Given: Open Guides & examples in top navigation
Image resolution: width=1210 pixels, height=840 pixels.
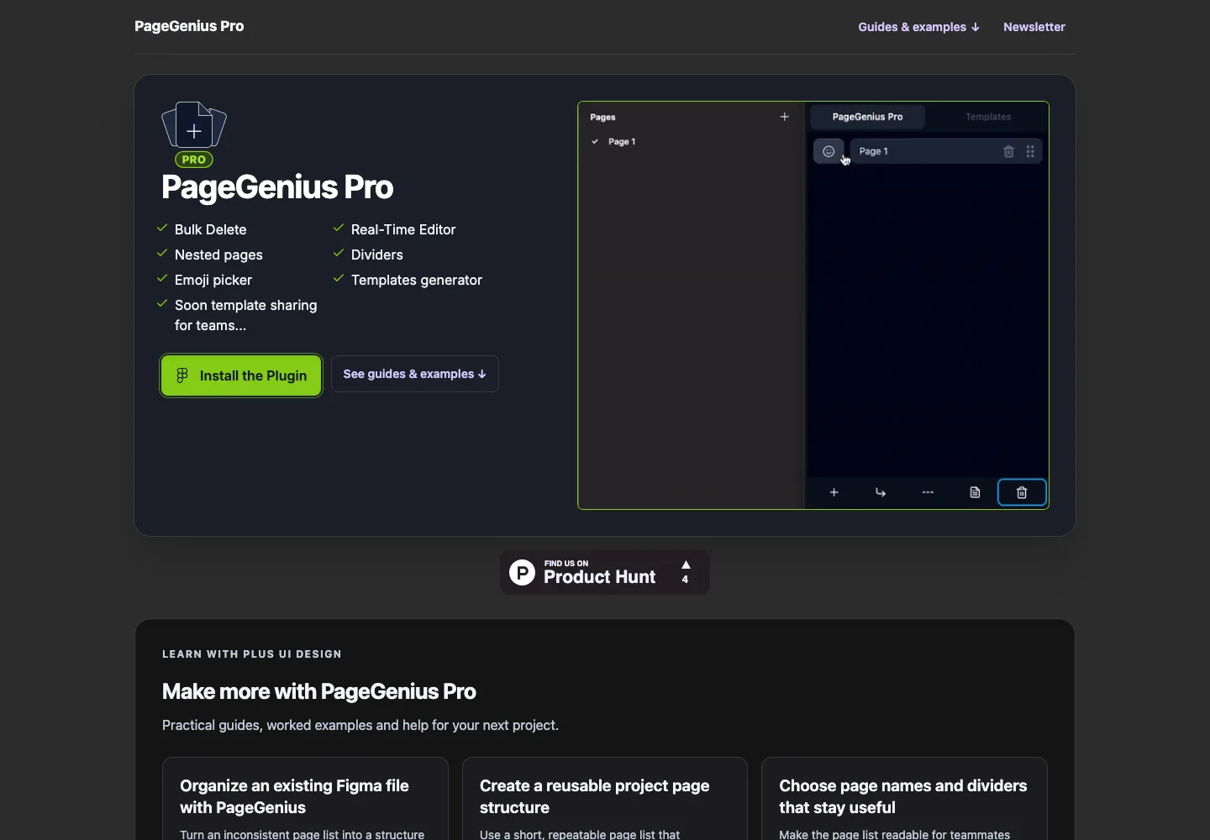Looking at the screenshot, I should [x=918, y=27].
